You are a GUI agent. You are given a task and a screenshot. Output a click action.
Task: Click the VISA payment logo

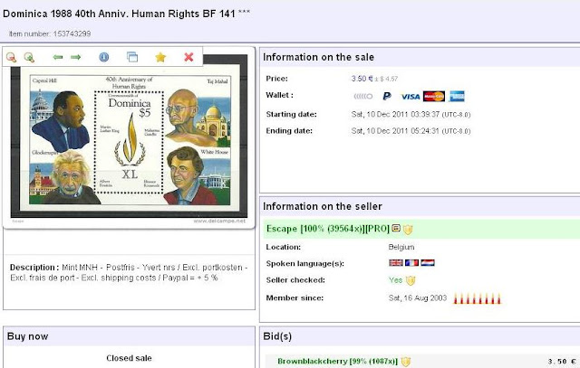411,97
